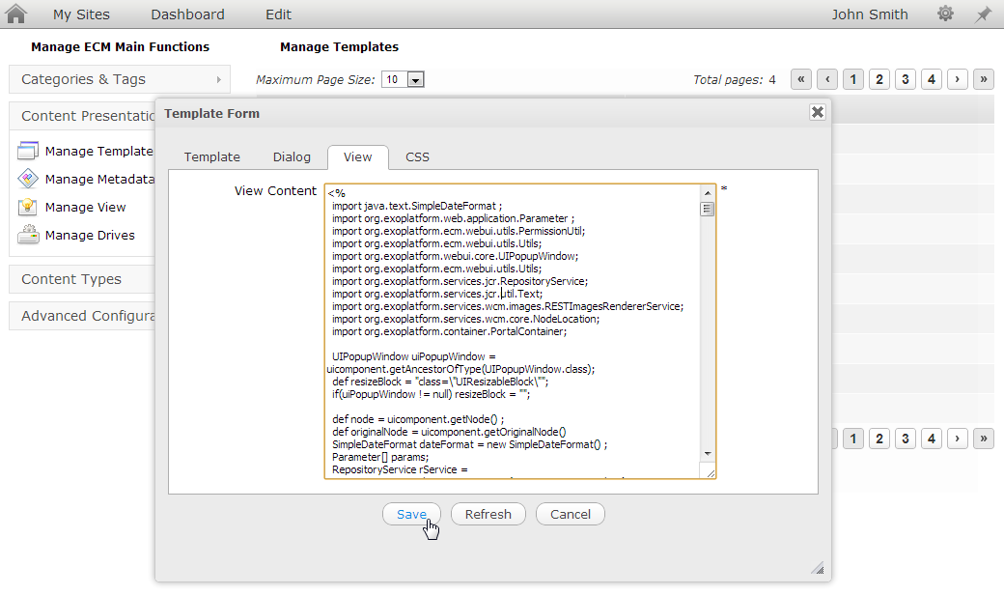Click the Manage Metadata icon
Screen dimensions: 1004x595
coord(28,179)
